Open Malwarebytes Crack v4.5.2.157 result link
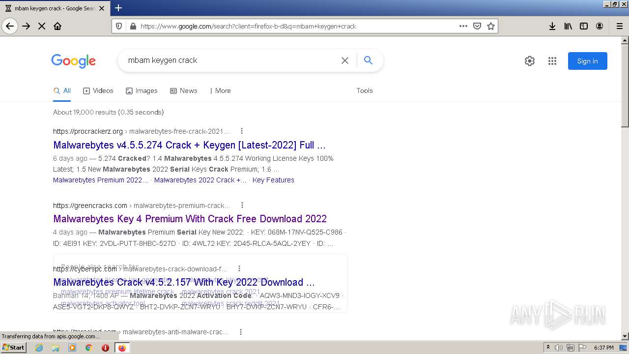 184,282
